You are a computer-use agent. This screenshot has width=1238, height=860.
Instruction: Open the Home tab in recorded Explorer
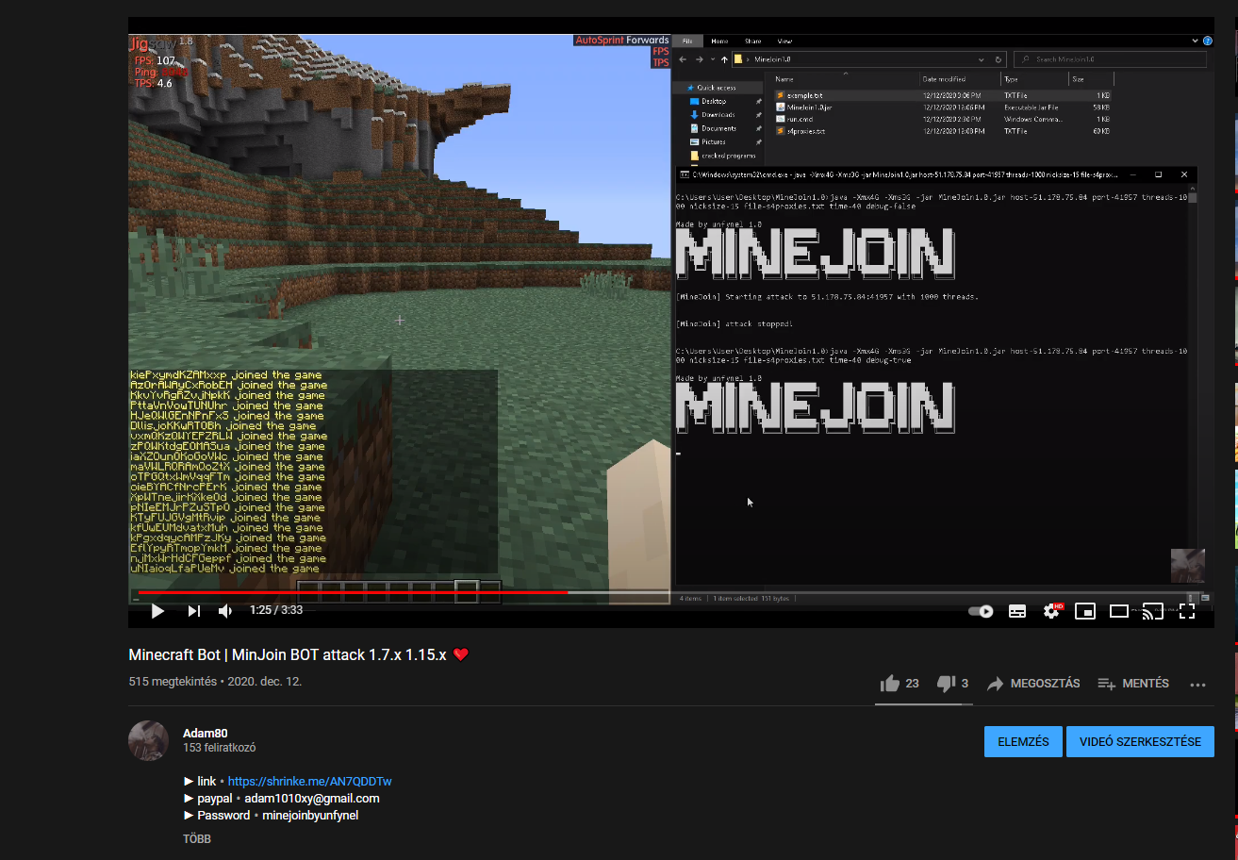tap(719, 41)
